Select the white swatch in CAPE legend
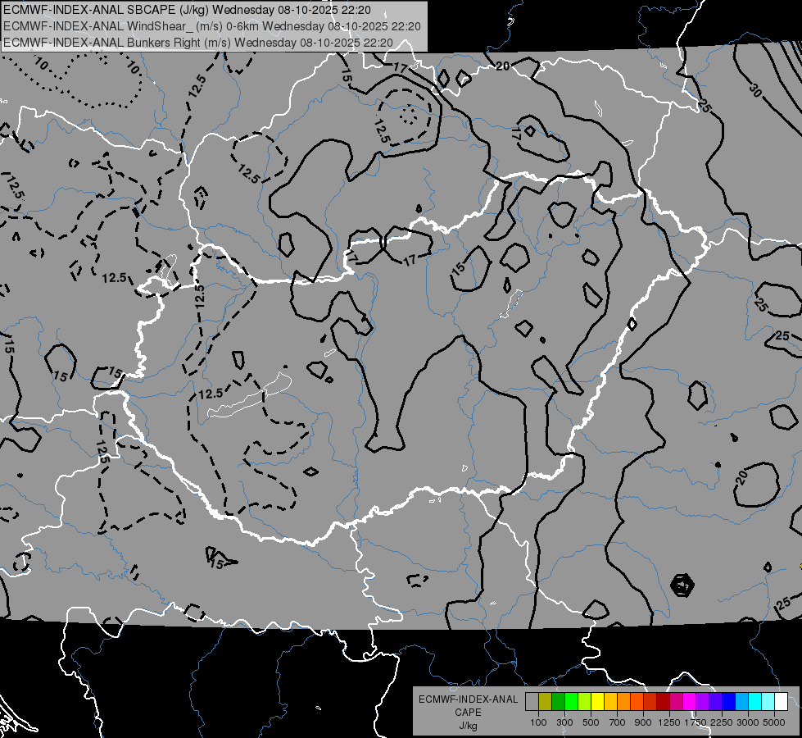 click(x=782, y=701)
